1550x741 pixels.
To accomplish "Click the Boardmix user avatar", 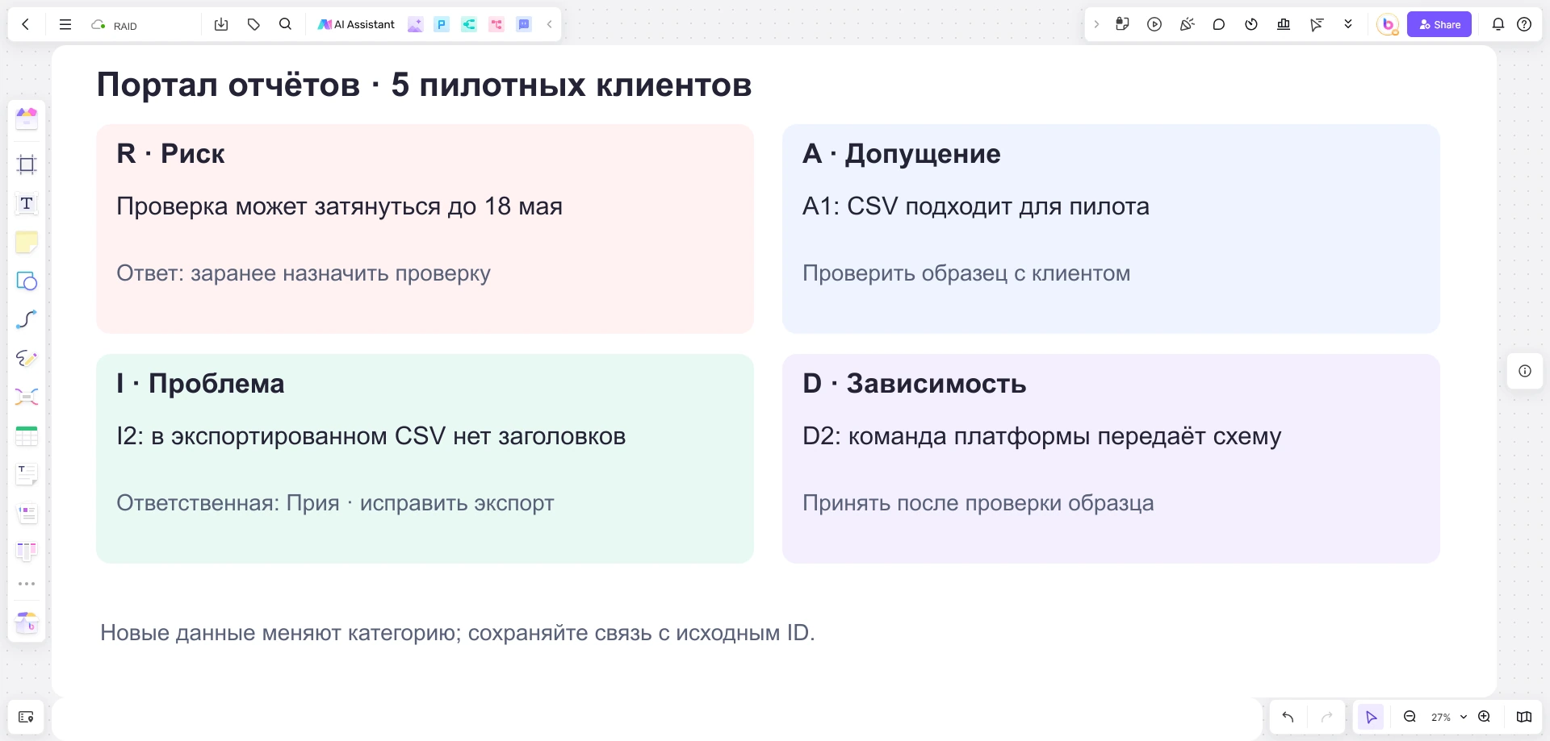I will [x=1388, y=24].
